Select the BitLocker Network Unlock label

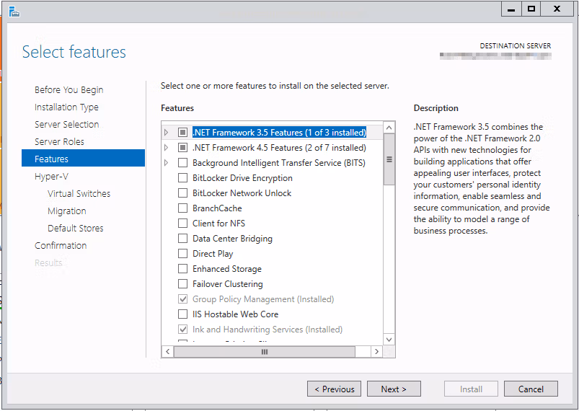[x=242, y=193]
